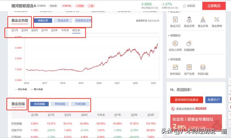Click the 同类平均 row label

point(17,130)
